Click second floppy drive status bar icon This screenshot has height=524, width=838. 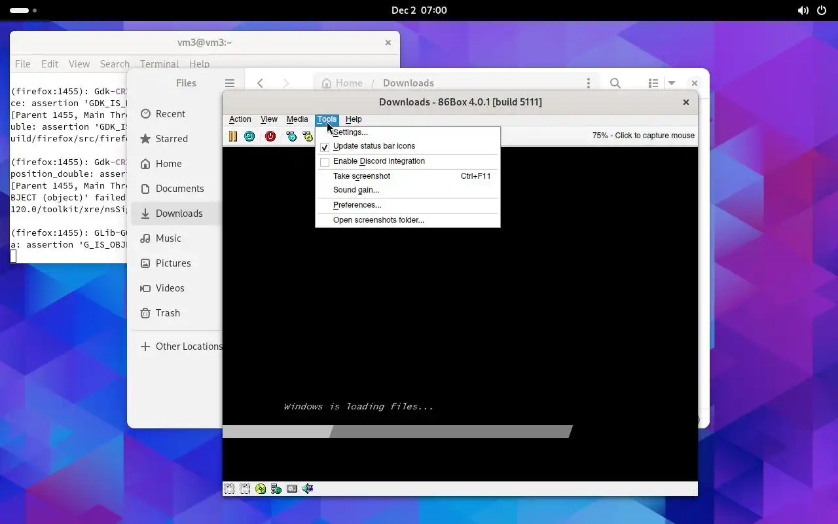[245, 489]
